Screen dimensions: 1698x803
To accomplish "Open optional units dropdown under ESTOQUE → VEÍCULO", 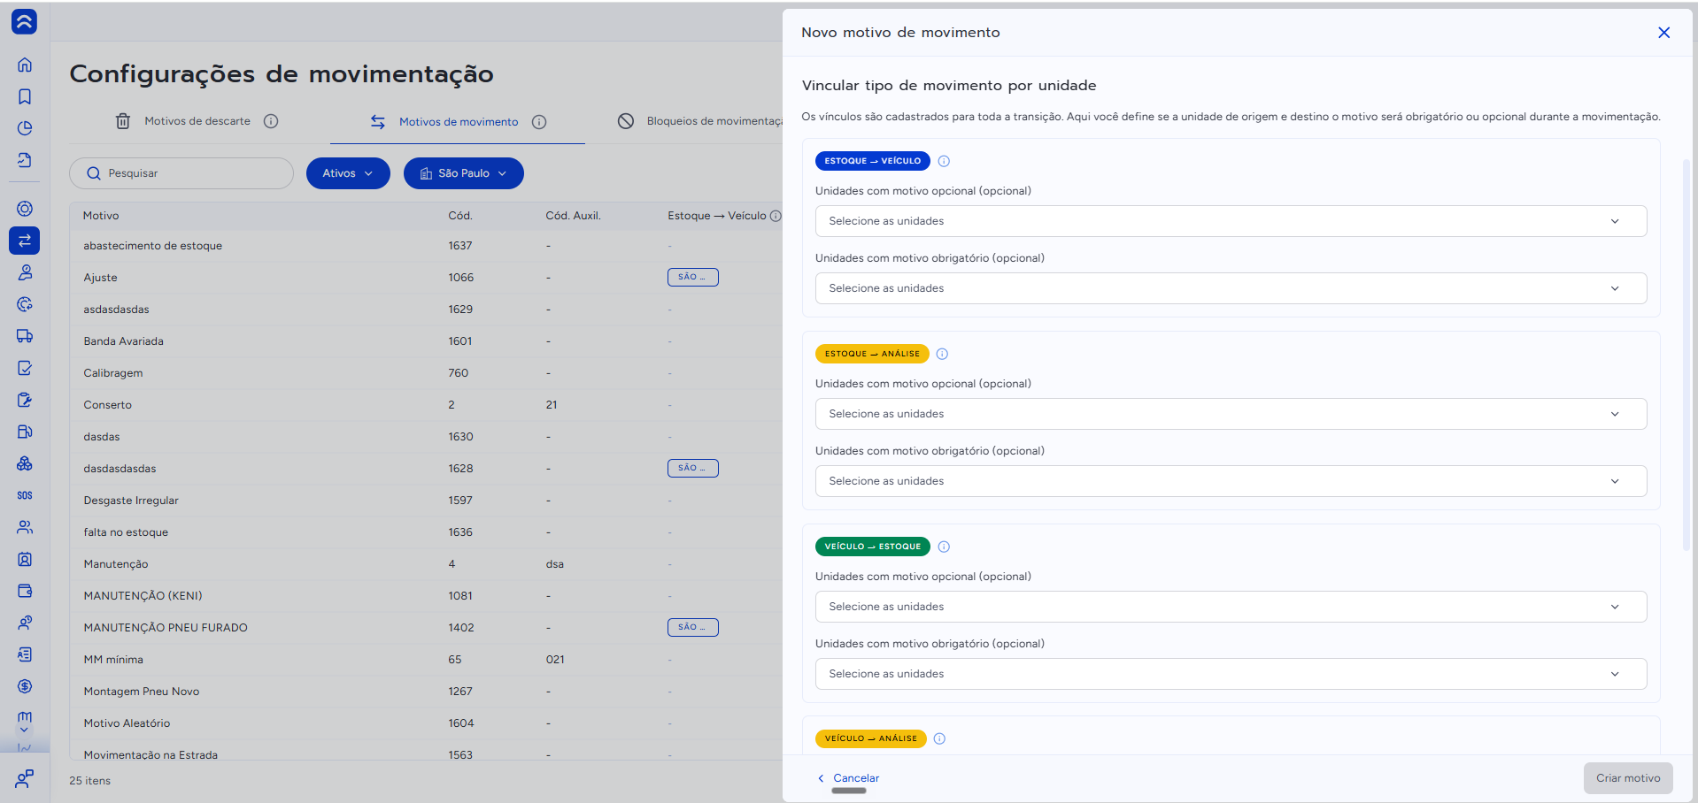I will point(1231,221).
